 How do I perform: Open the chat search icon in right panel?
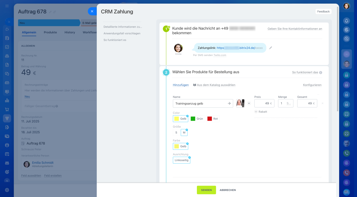point(346,39)
